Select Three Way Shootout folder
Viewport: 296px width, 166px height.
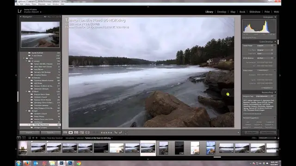pyautogui.click(x=40, y=125)
